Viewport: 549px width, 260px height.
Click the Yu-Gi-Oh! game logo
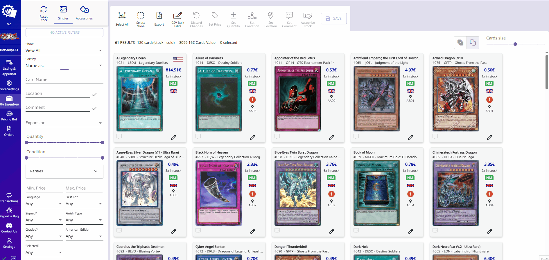click(10, 37)
